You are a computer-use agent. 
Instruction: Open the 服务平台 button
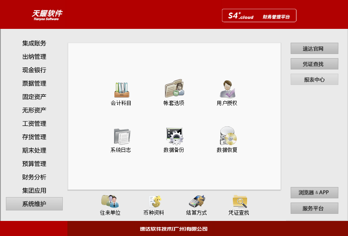[x=314, y=208]
